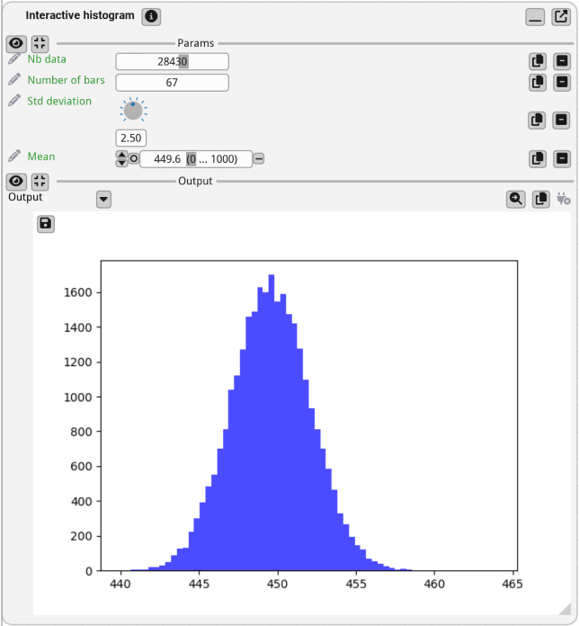Click the minus button right of Mean field

pos(258,159)
